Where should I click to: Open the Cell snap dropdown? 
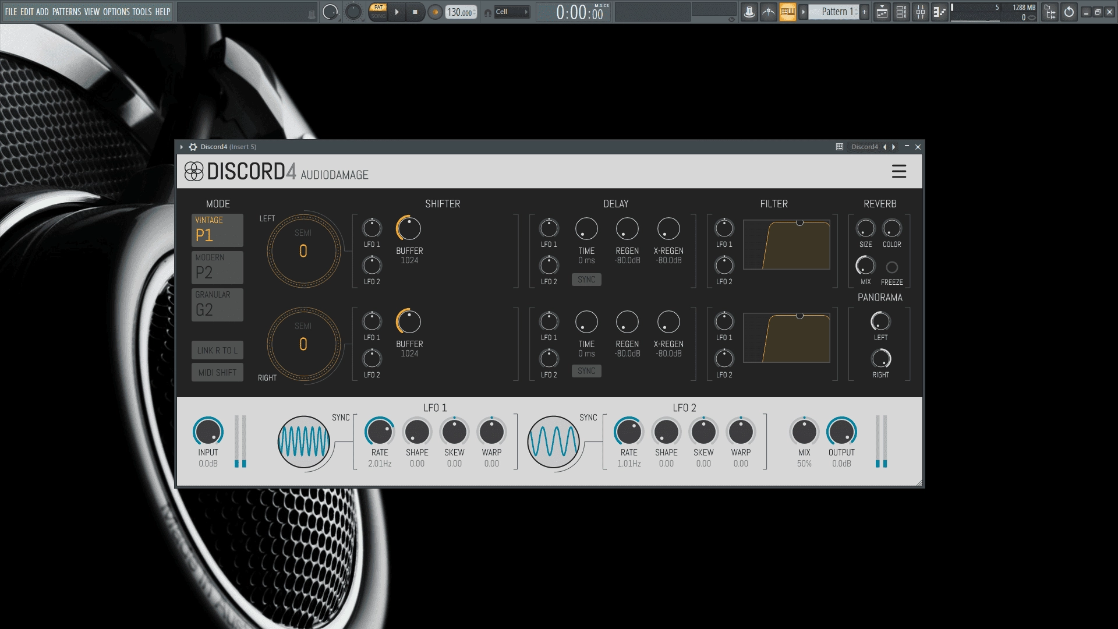click(x=512, y=12)
